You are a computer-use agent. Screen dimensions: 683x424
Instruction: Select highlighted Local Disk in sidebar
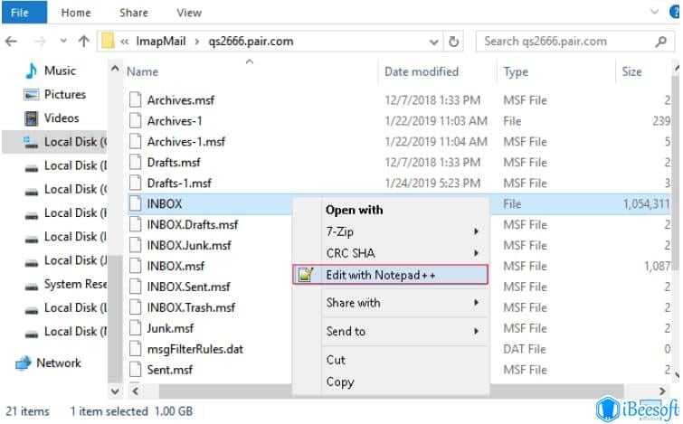(x=54, y=142)
